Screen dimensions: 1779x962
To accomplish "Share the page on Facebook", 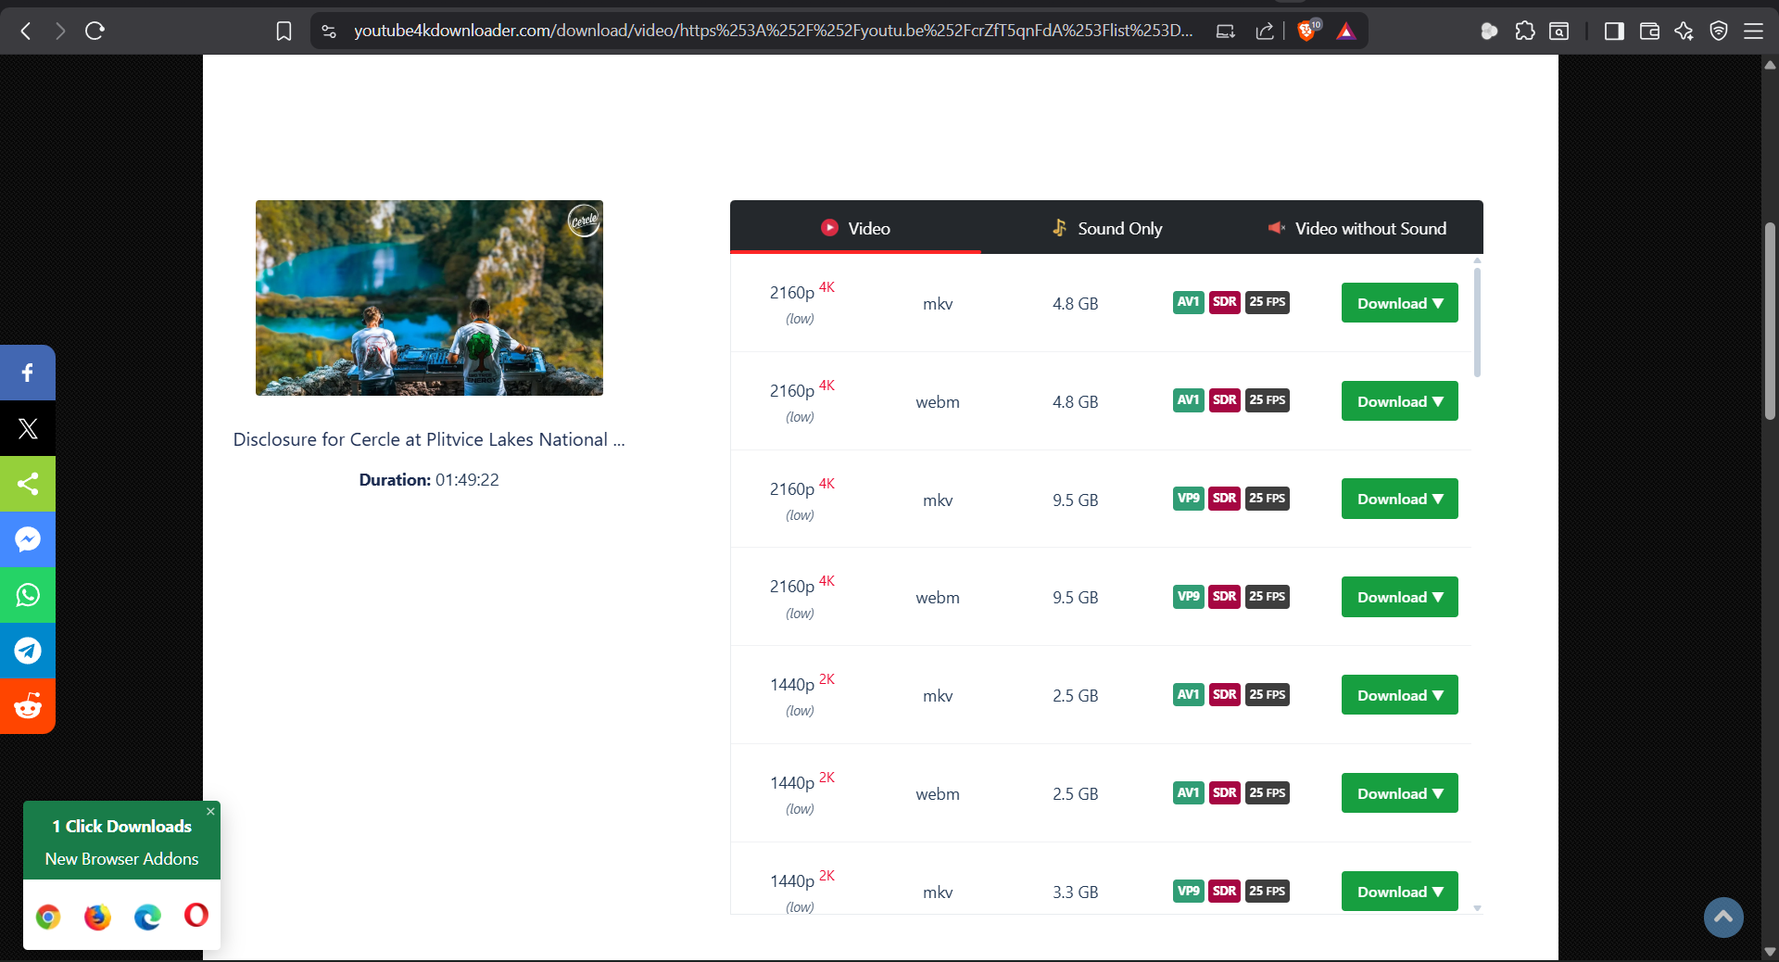I will [x=27, y=373].
